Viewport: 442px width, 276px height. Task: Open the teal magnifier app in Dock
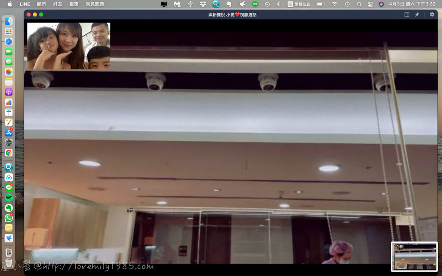click(9, 167)
